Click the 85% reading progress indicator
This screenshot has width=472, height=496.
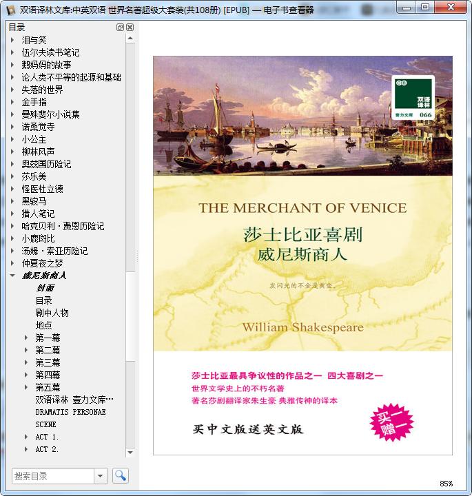tap(446, 484)
